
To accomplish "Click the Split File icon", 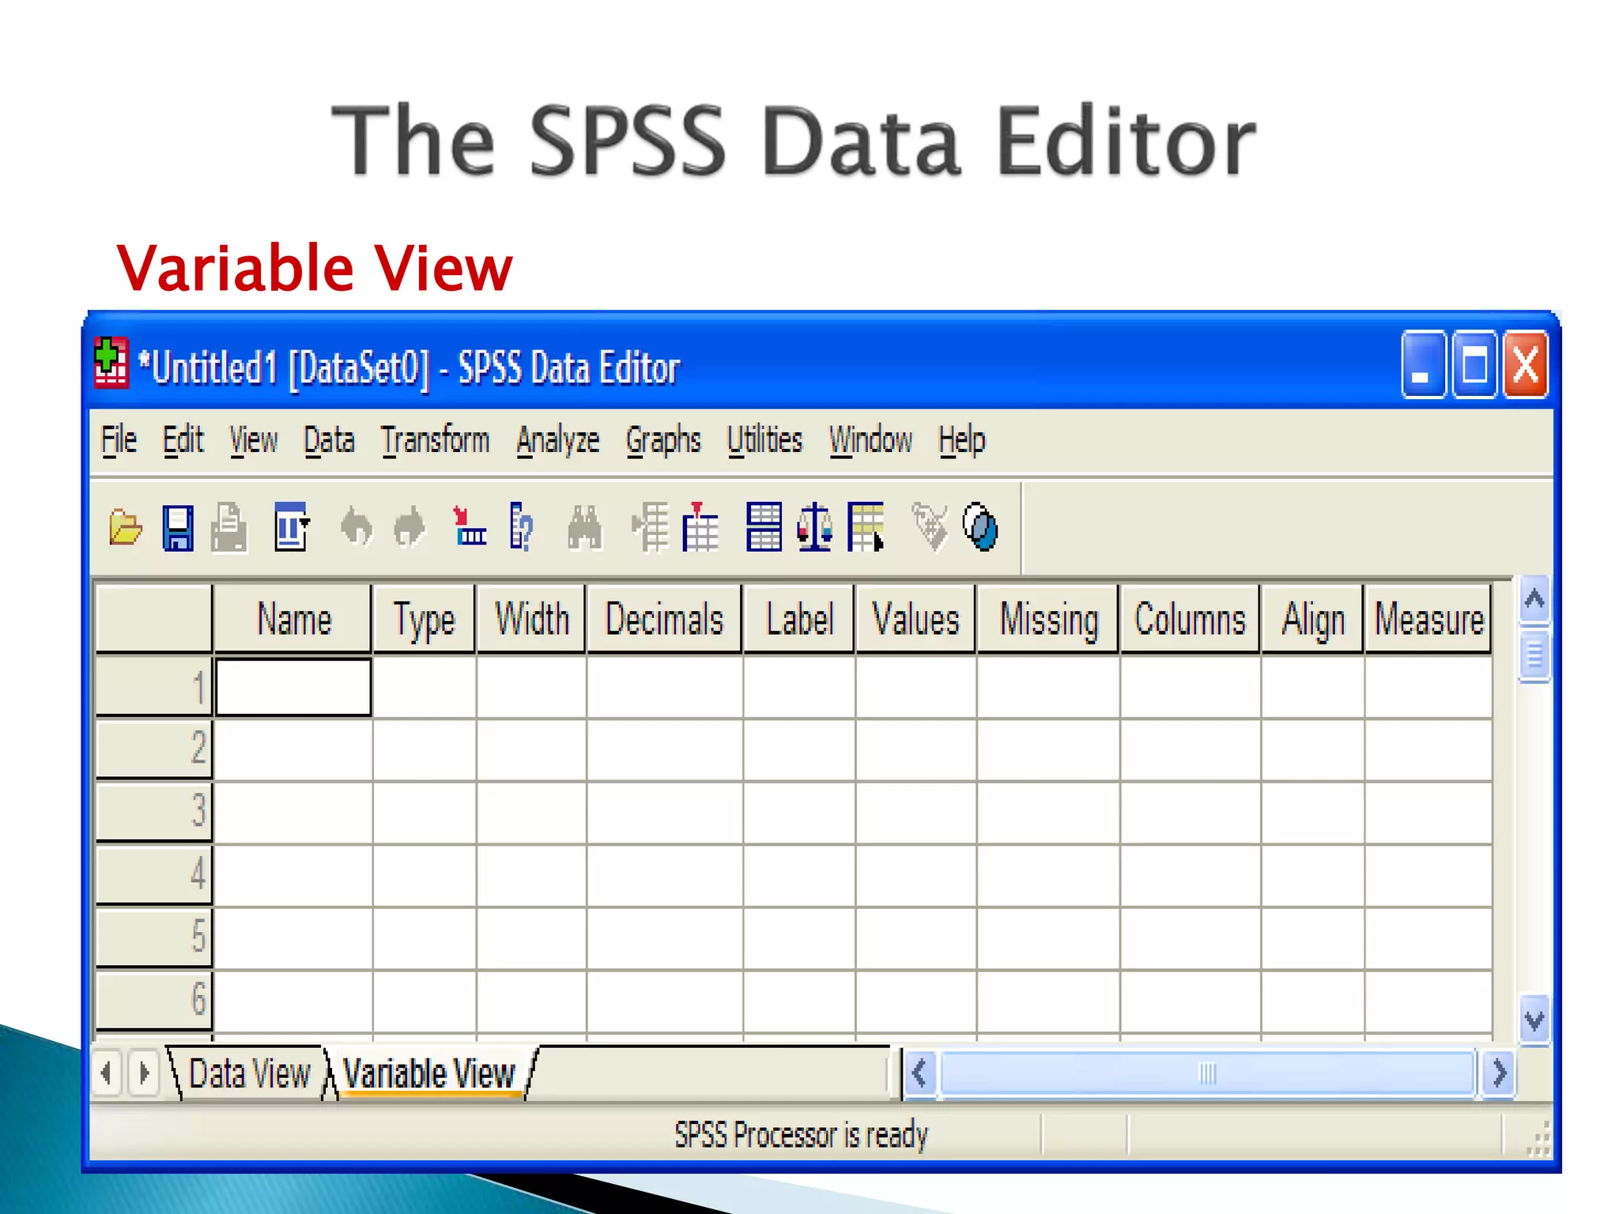I will click(x=764, y=526).
